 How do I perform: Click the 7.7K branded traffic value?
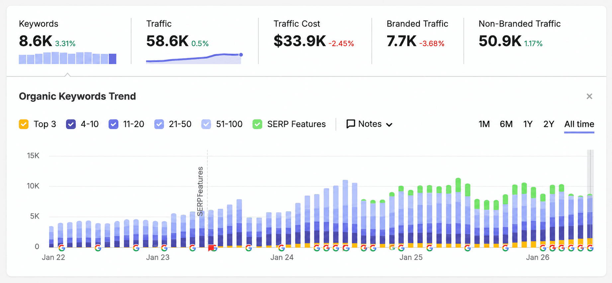401,41
